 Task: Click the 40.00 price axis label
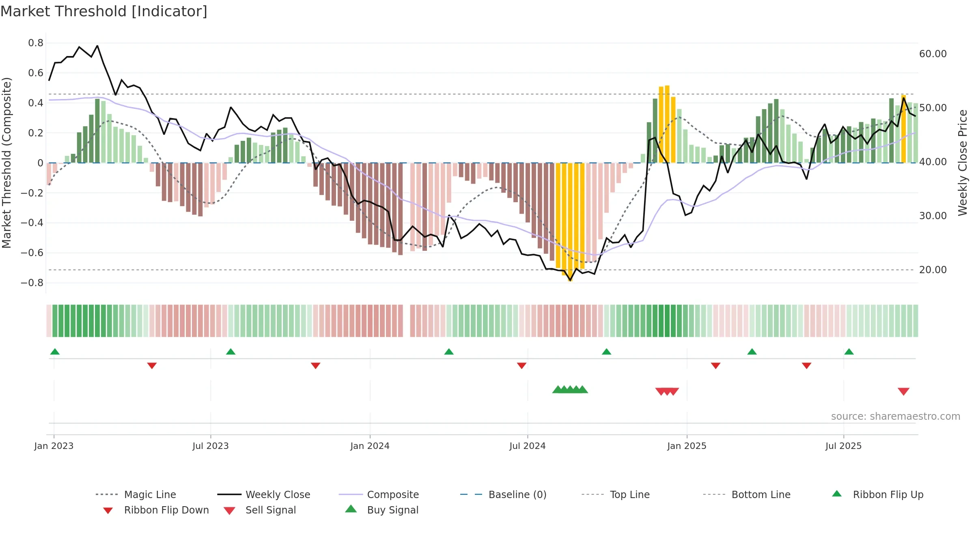tap(933, 162)
